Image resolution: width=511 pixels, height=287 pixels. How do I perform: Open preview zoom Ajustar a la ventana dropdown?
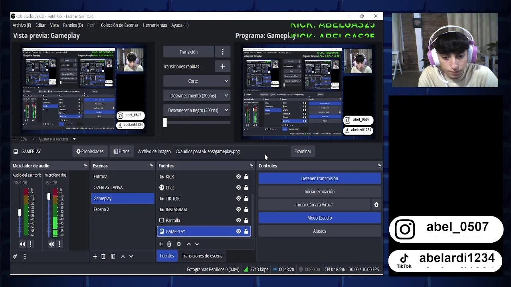(57, 139)
